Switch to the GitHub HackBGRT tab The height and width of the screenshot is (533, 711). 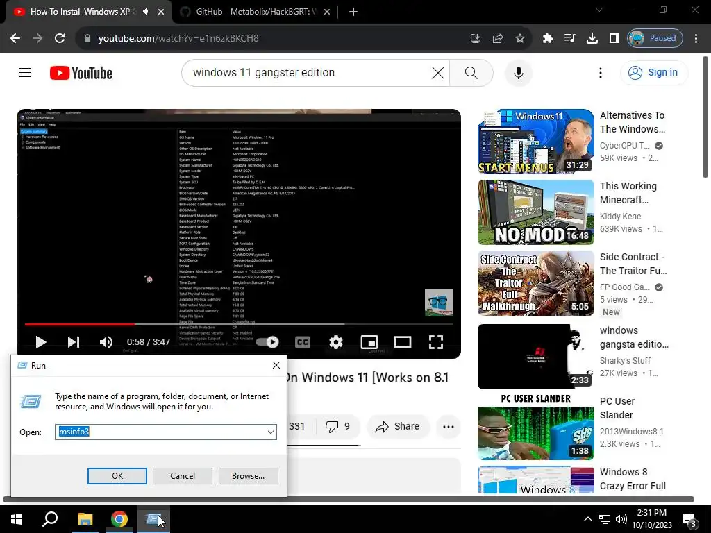point(256,12)
